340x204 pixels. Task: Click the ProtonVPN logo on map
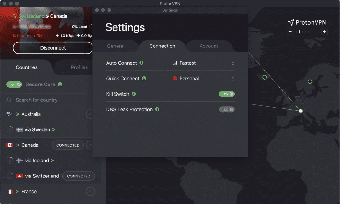click(307, 22)
